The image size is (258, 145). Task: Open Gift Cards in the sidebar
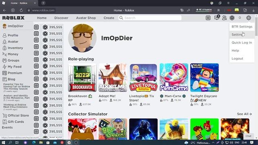click(13, 122)
